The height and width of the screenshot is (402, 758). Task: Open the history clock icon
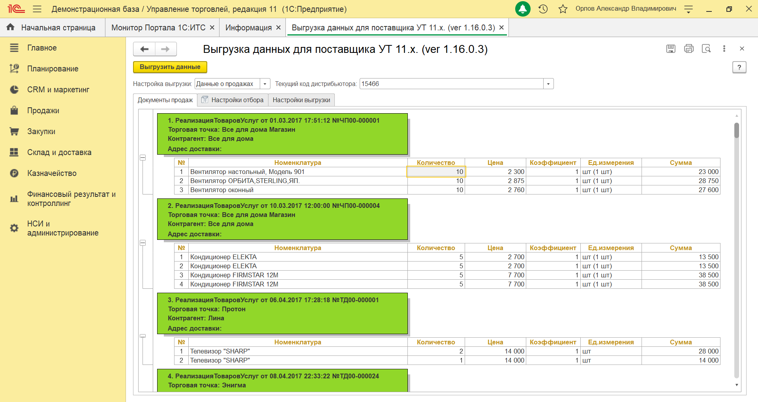[x=543, y=9]
